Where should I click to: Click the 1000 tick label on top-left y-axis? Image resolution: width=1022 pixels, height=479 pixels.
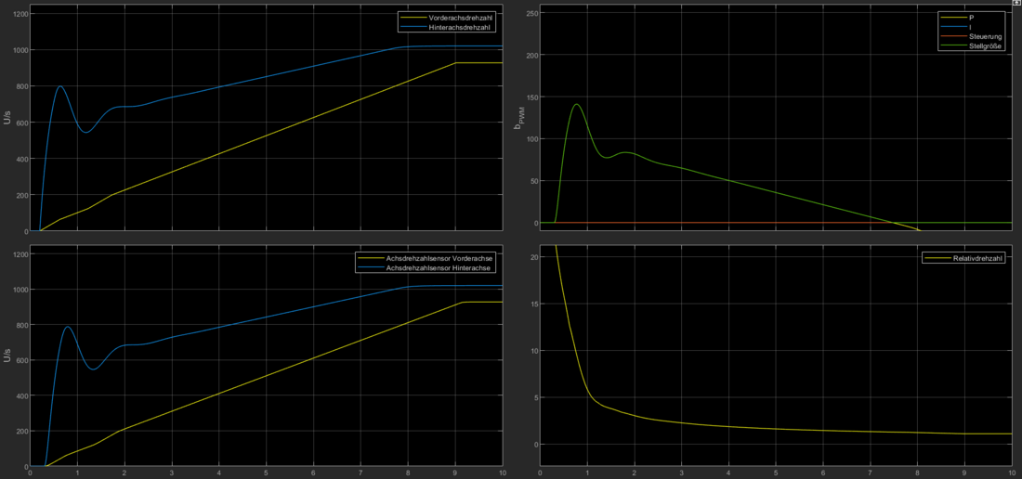click(17, 50)
